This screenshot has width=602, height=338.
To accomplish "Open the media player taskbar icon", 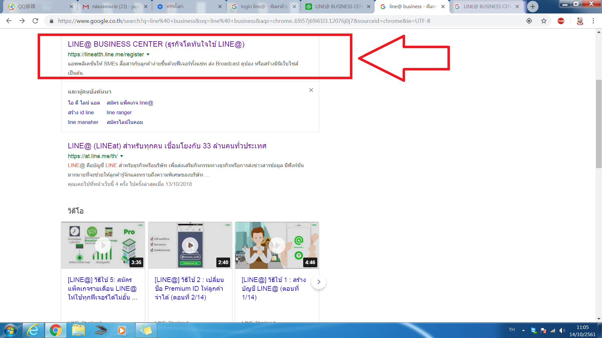I will [122, 330].
